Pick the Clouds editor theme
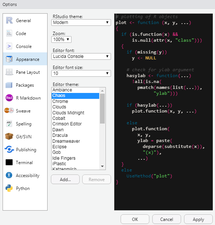Screen dimensions: 215x225 pyautogui.click(x=76, y=107)
